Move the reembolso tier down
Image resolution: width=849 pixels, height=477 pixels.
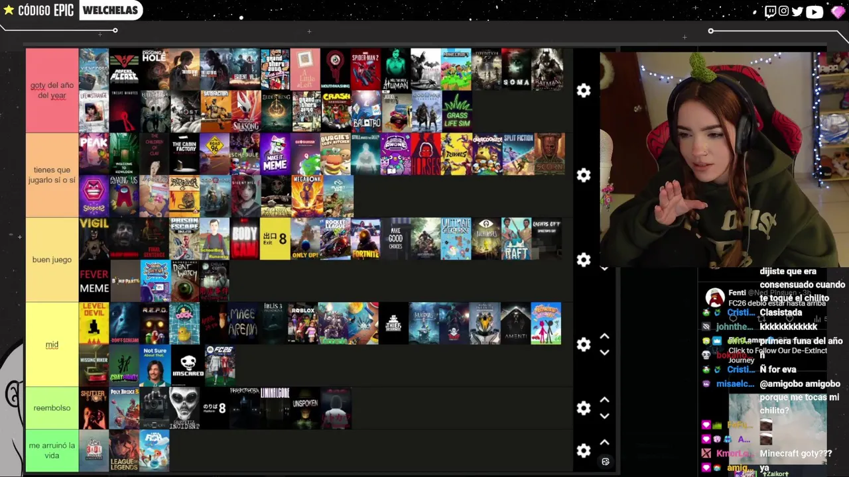(x=604, y=416)
